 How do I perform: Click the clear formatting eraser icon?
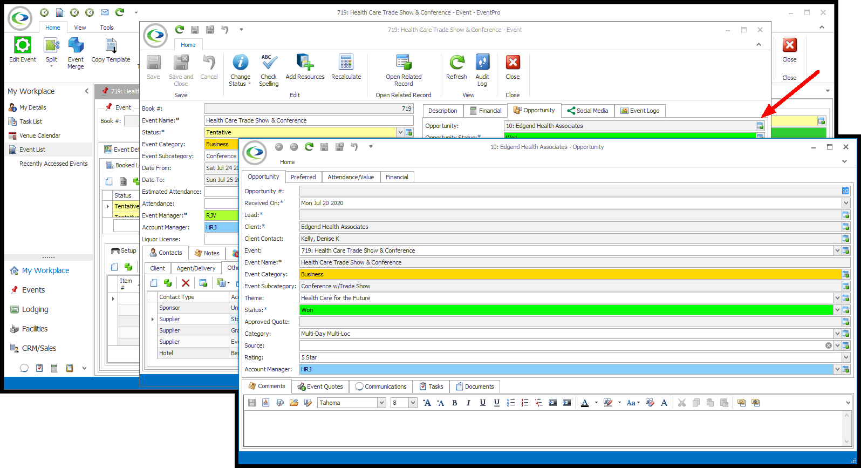(650, 403)
